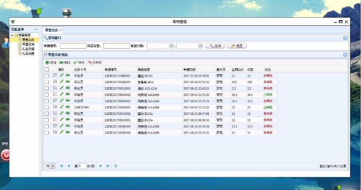Open 礼品充值 in the navigation tree
Screen dimensions: 361x190
(x=28, y=49)
